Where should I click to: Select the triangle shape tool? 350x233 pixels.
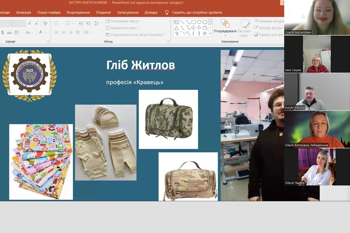coord(177,28)
